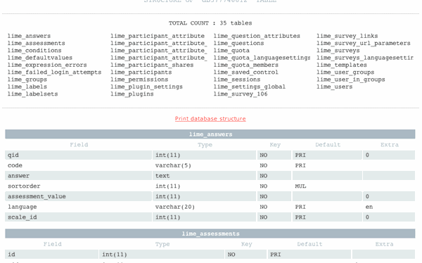Screen dimensions: 422x263
Task: Click lime_surveys_languagesettings entry
Action: (x=365, y=58)
